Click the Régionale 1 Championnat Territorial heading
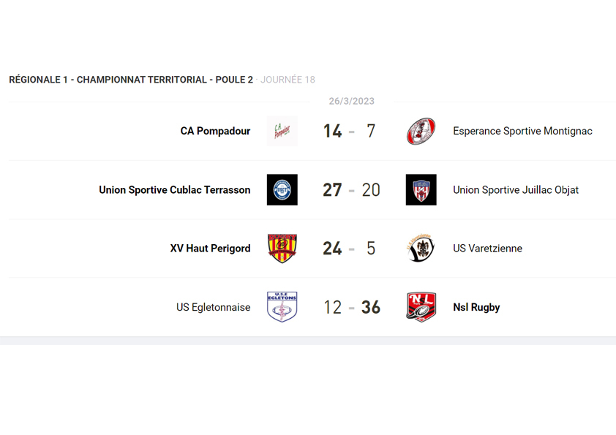The height and width of the screenshot is (435, 616). coord(131,80)
